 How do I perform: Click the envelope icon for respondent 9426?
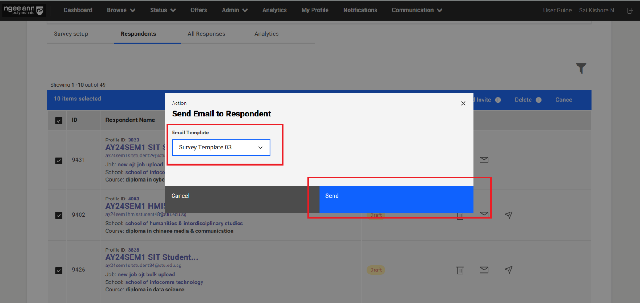point(484,270)
